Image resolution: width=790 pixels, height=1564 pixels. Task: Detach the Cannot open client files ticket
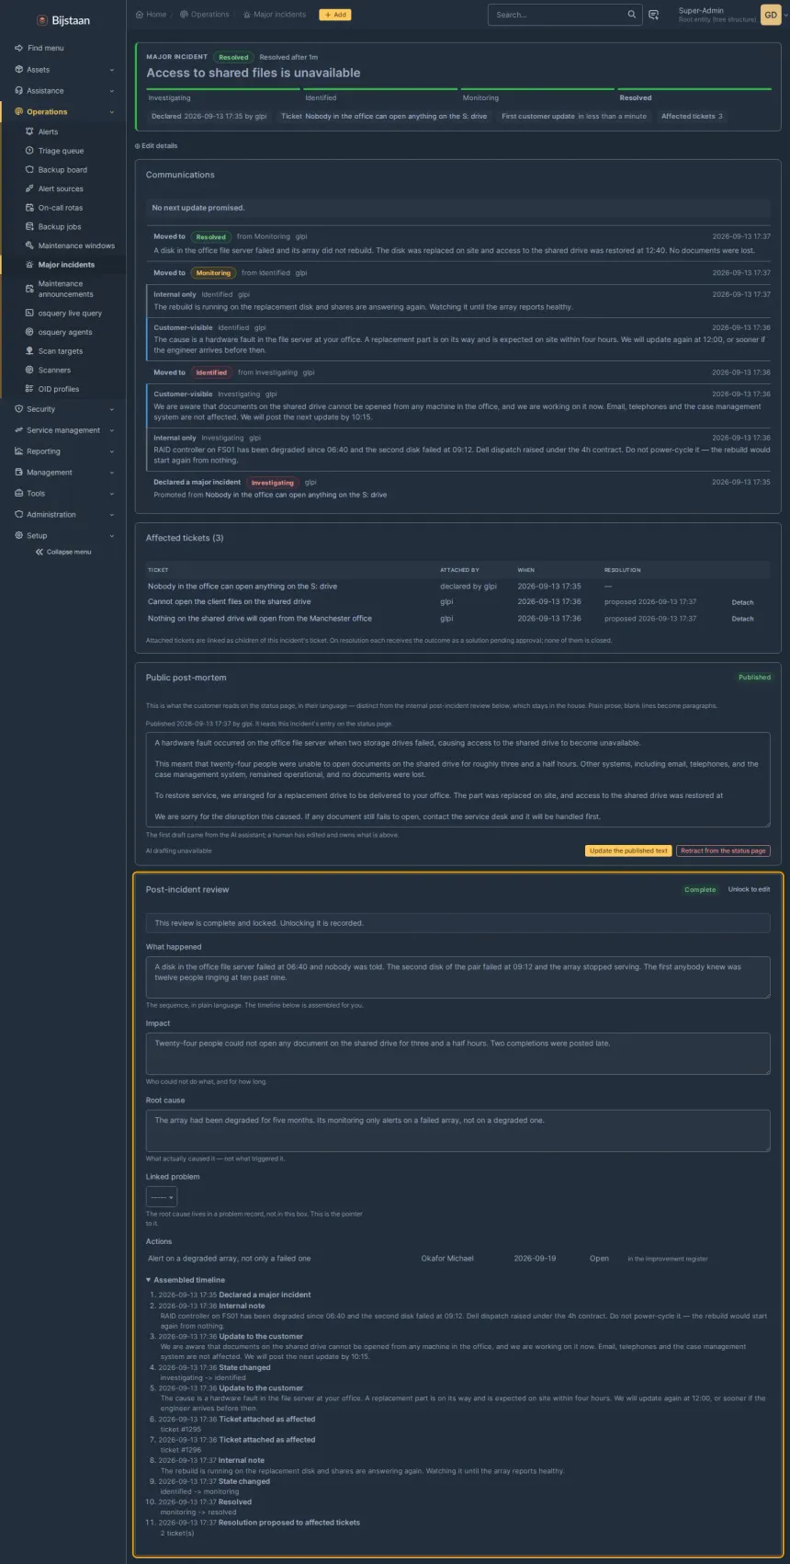coord(742,602)
